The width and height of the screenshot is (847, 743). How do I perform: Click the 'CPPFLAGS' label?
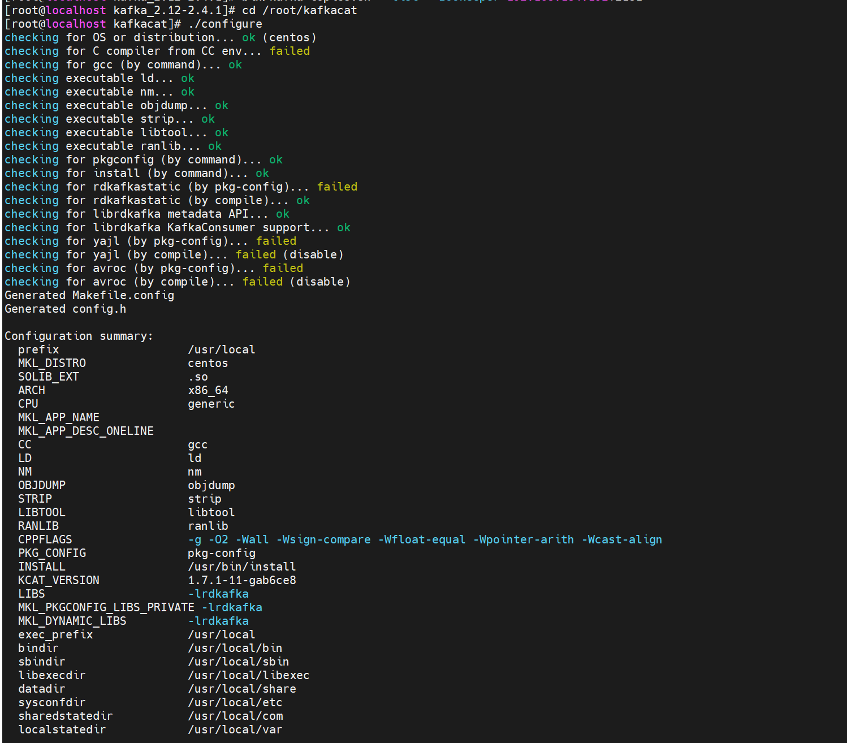pyautogui.click(x=45, y=539)
